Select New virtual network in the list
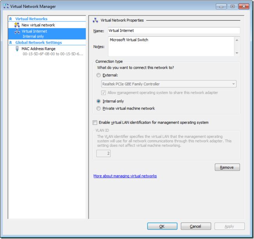The width and height of the screenshot is (254, 239). 47,25
